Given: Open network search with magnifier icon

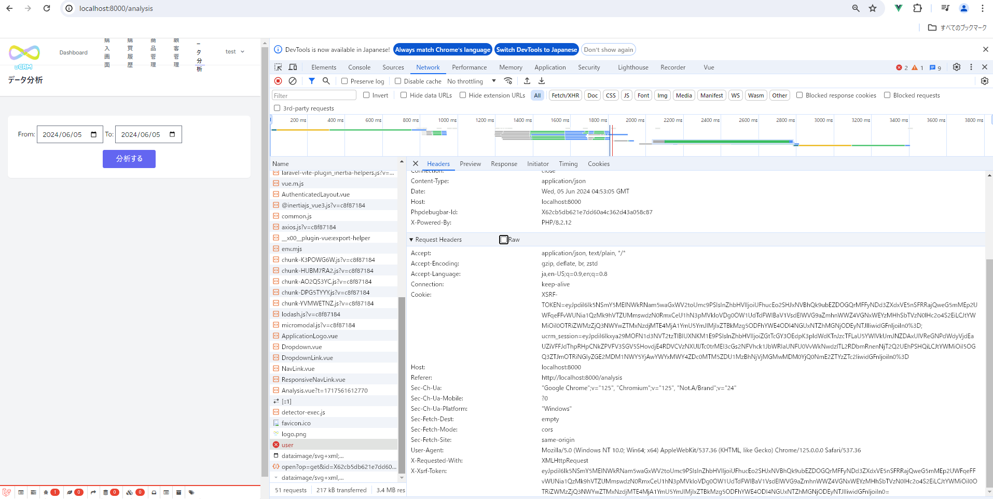Looking at the screenshot, I should click(x=326, y=81).
